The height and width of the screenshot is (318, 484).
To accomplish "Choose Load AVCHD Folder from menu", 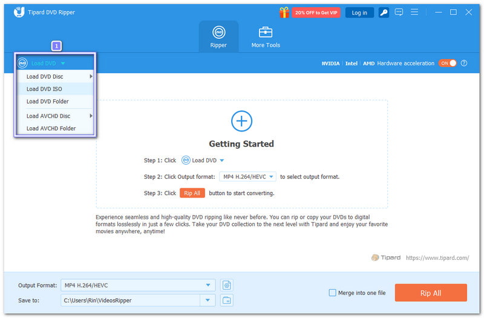I will click(51, 128).
